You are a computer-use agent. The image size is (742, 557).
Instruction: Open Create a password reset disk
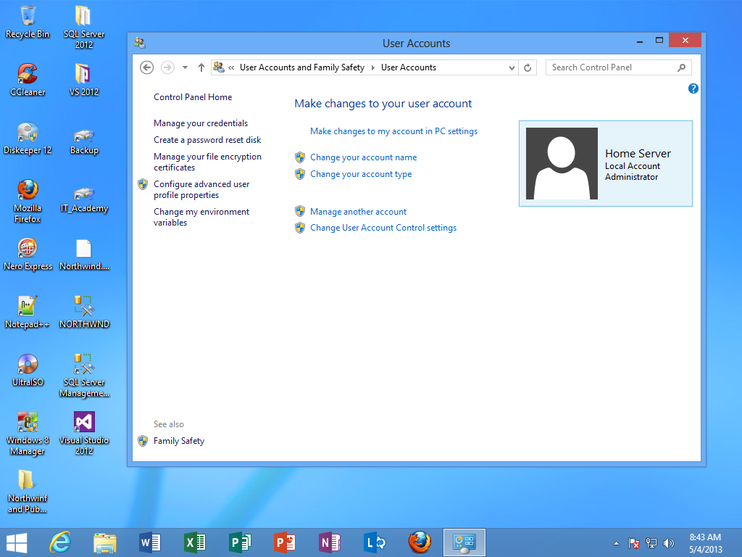coord(207,140)
